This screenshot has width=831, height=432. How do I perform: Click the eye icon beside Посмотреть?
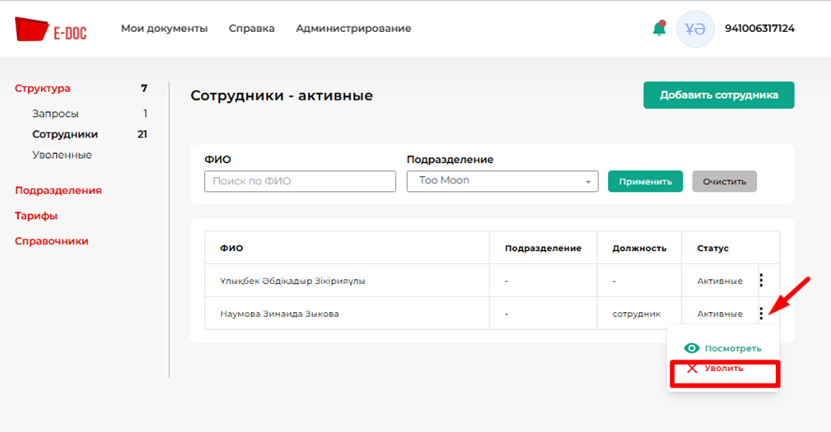pyautogui.click(x=692, y=348)
